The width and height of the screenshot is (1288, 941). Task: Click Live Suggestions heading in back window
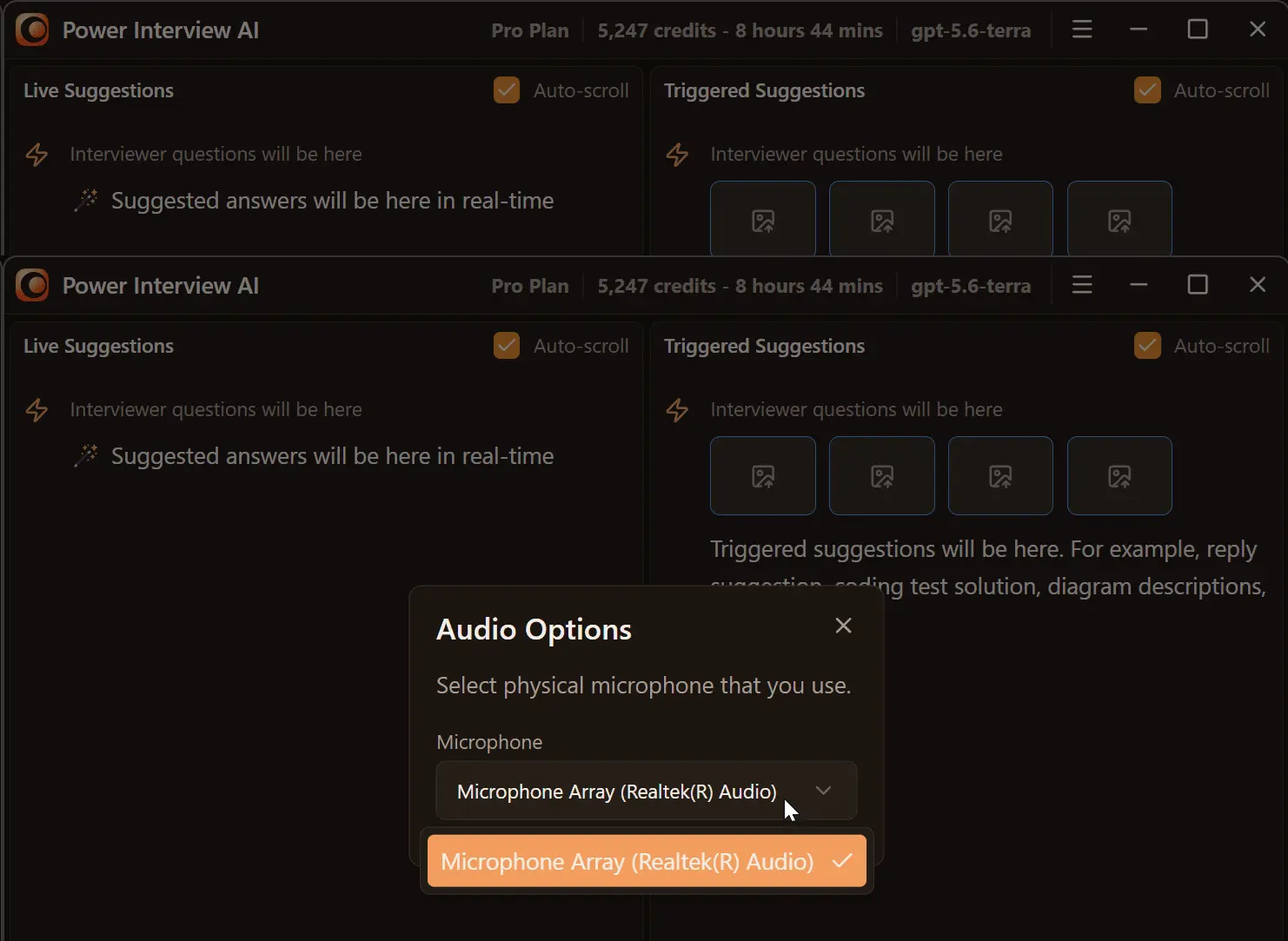pos(98,90)
